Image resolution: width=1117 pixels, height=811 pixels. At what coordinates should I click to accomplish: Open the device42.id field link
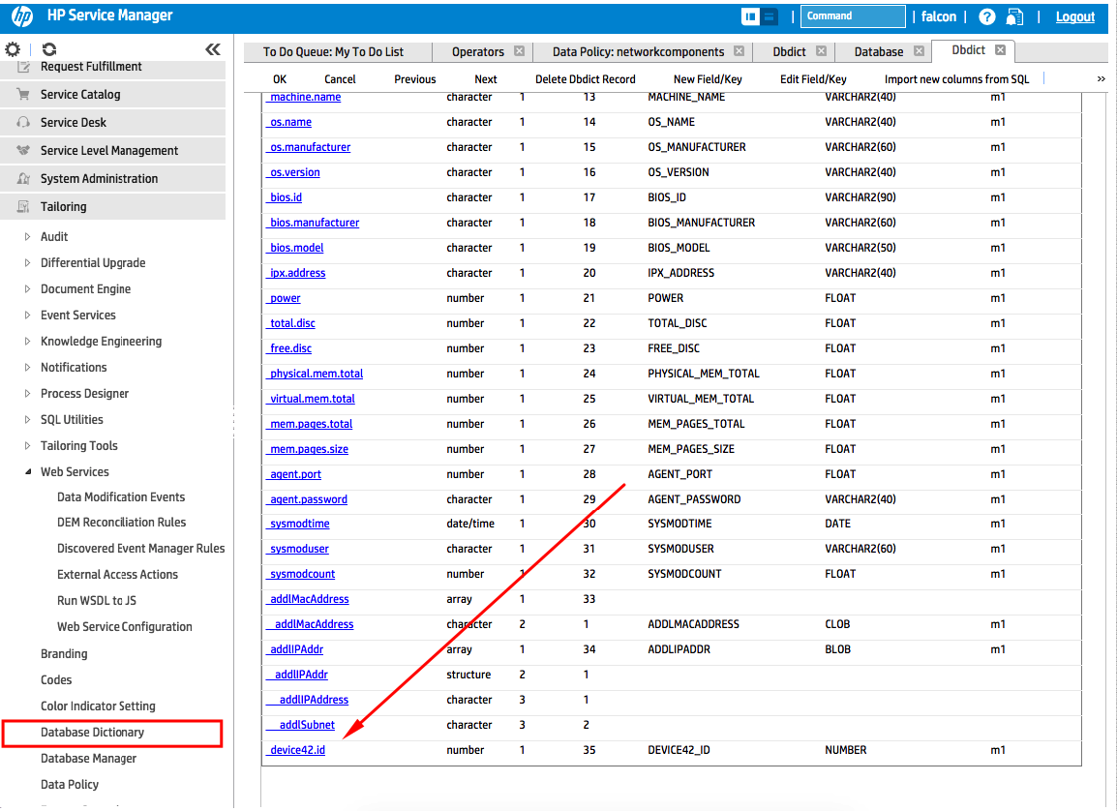(295, 749)
